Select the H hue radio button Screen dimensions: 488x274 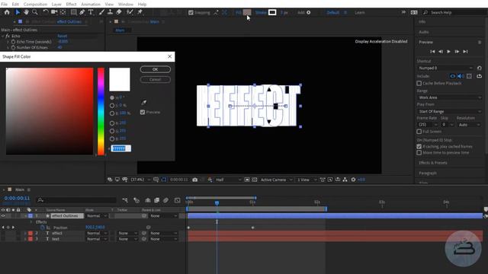pos(112,97)
